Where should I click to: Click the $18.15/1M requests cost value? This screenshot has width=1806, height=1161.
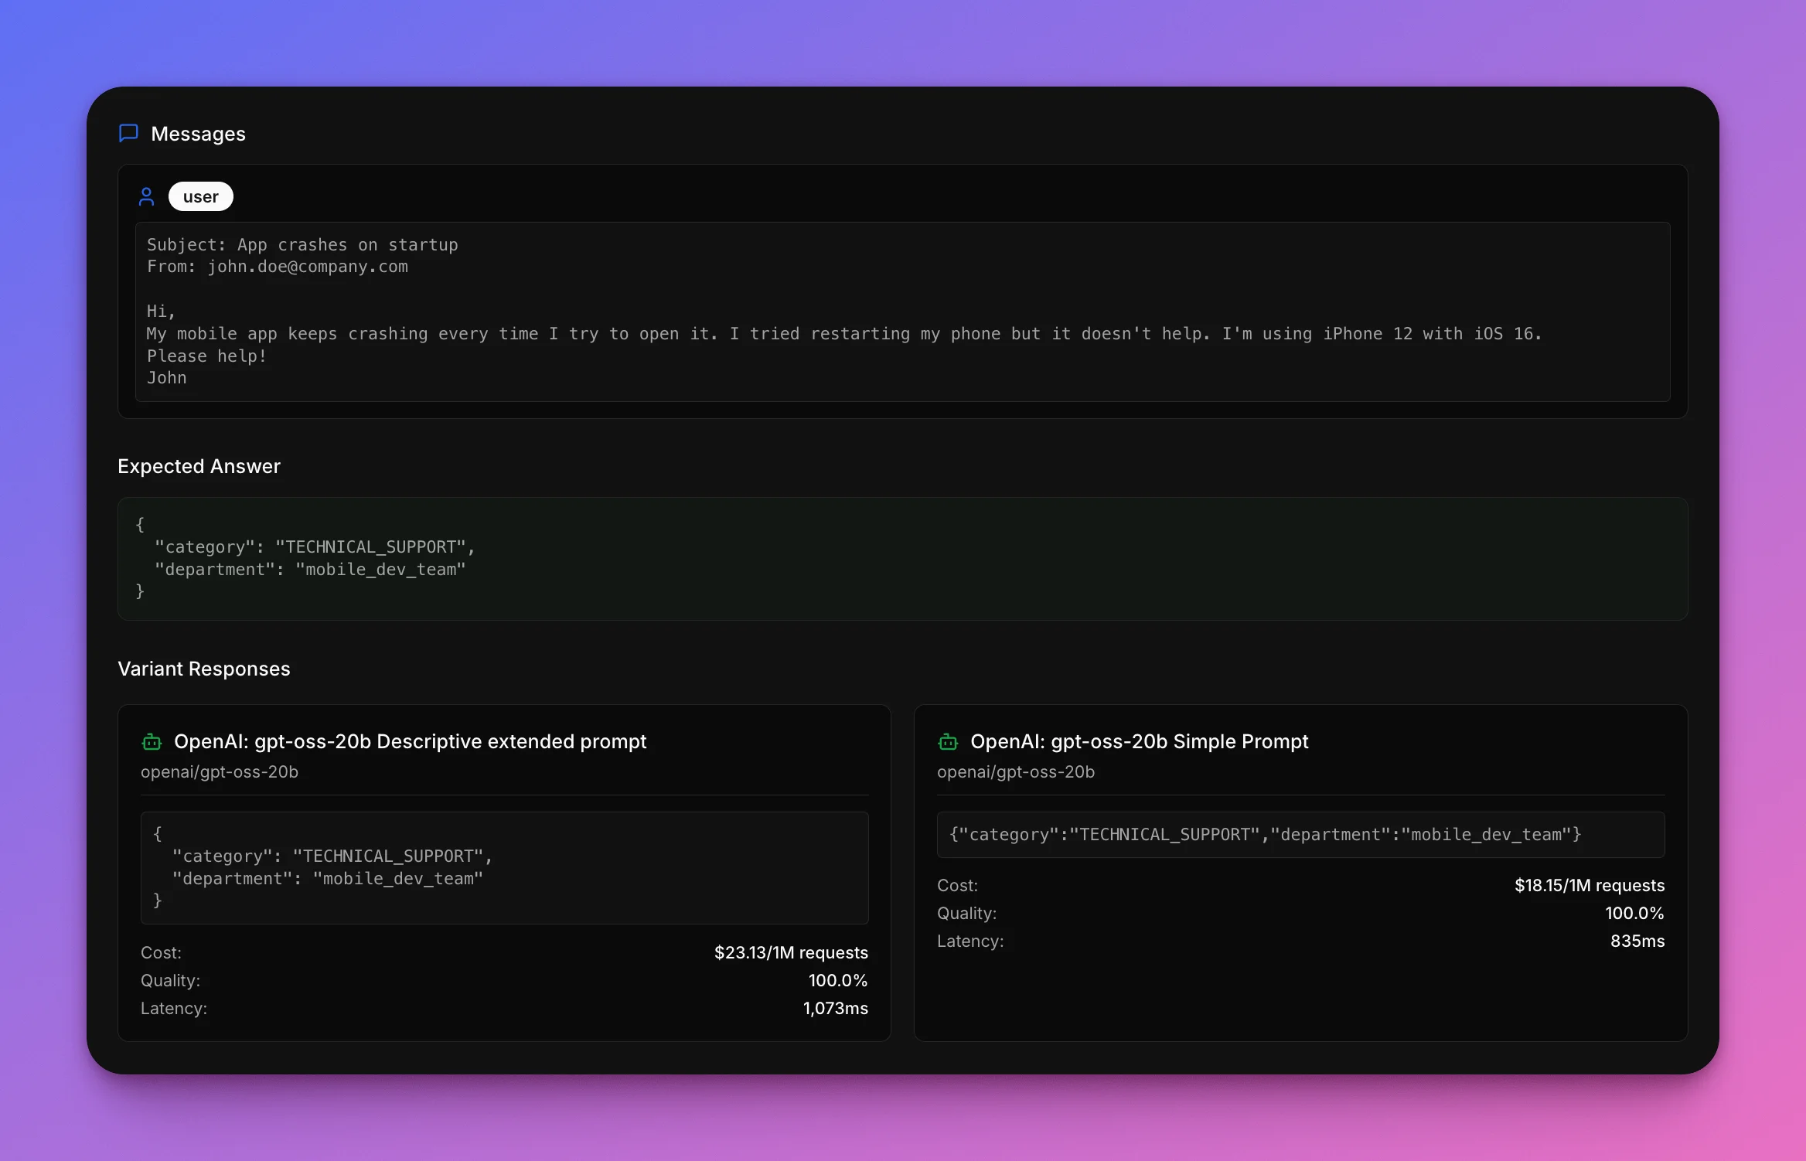coord(1589,885)
